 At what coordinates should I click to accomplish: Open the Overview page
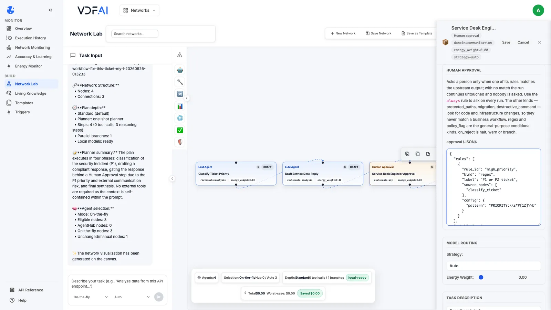click(x=23, y=29)
